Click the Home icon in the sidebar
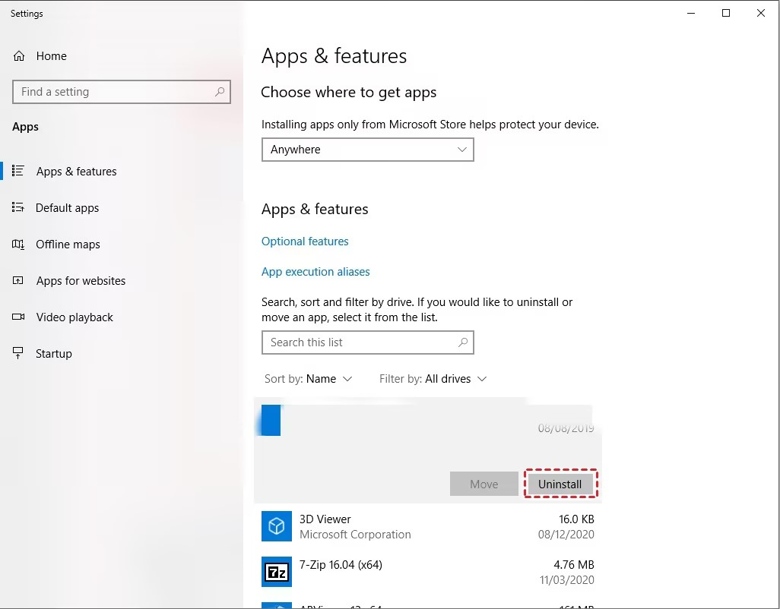This screenshot has width=780, height=609. click(x=19, y=56)
